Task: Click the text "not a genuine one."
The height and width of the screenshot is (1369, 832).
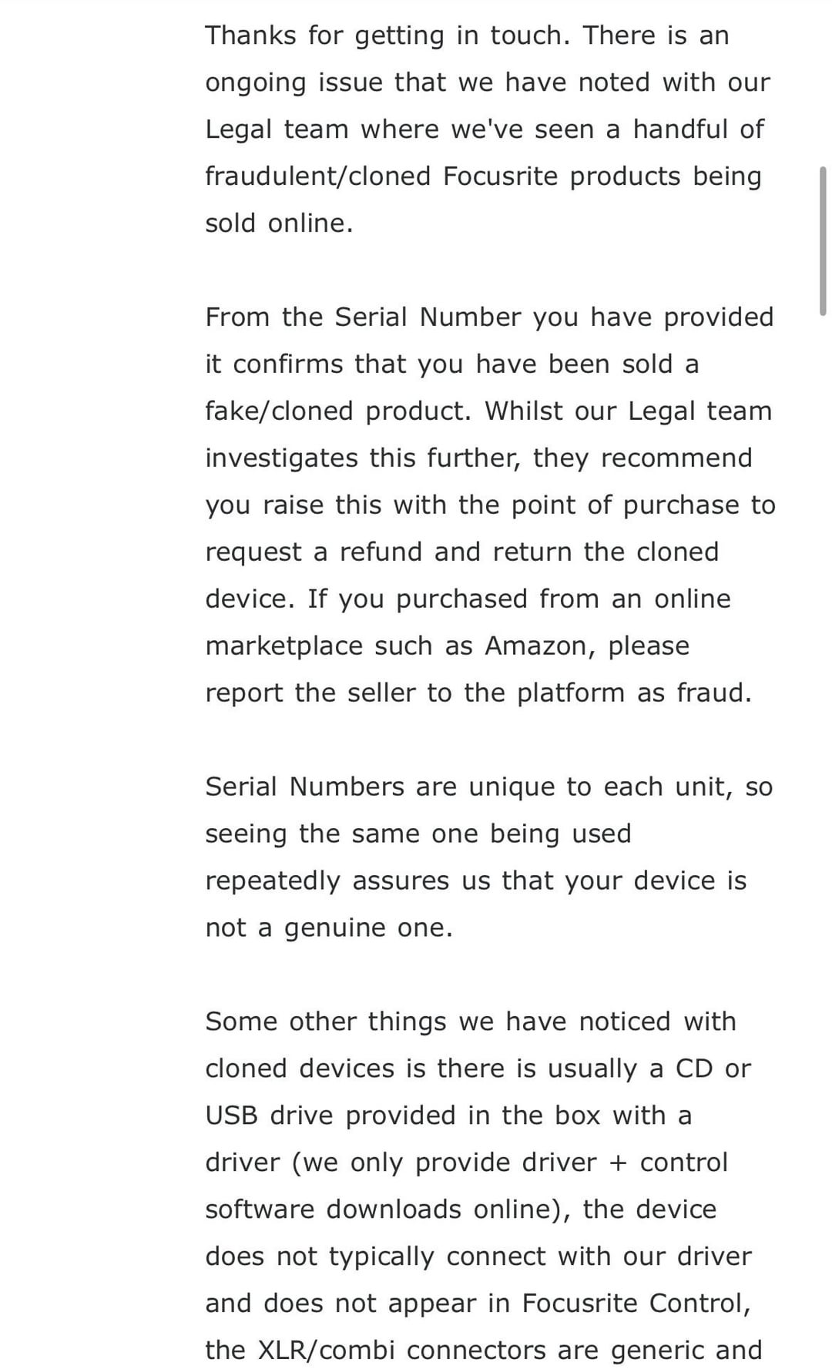Action: tap(328, 928)
